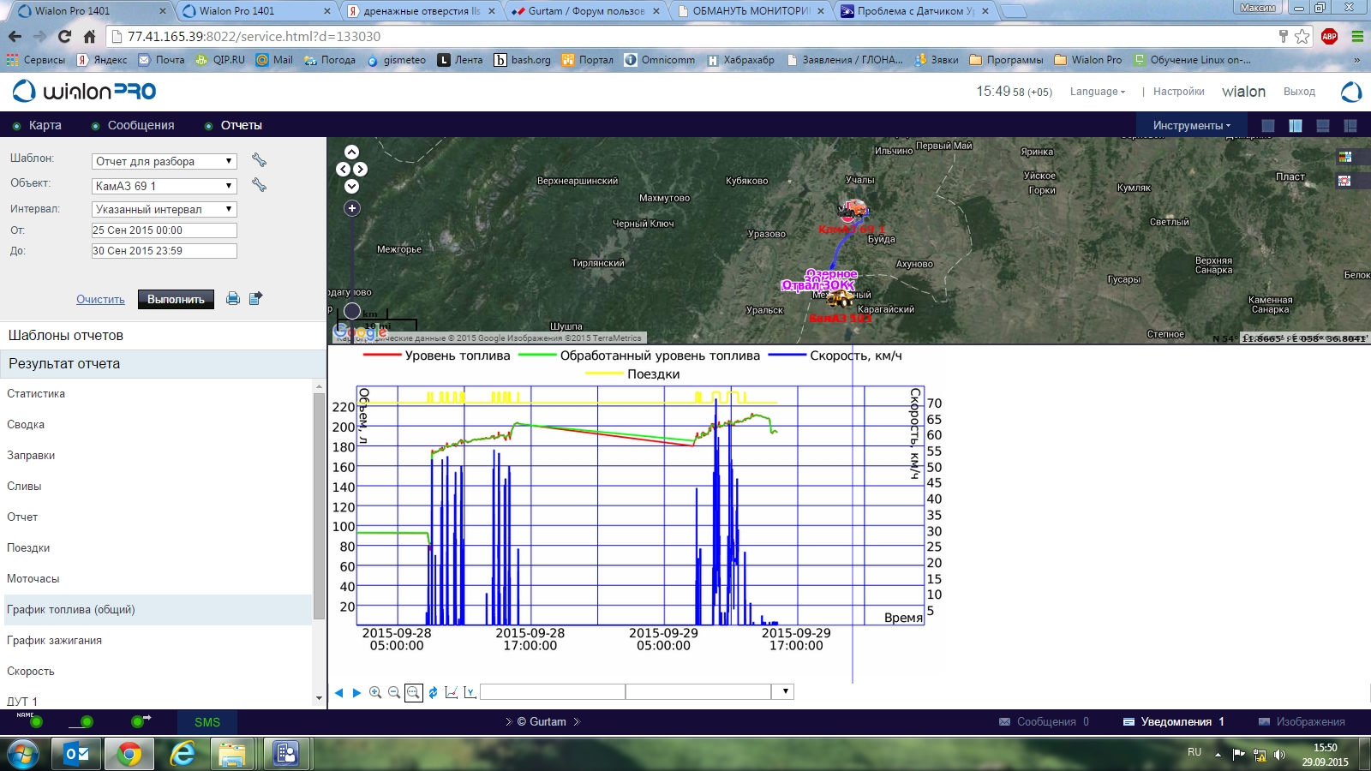Click the export report to file icon

coord(255,299)
